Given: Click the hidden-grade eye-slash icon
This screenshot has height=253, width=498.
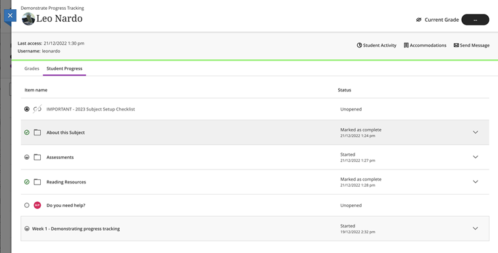Looking at the screenshot, I should click(418, 20).
